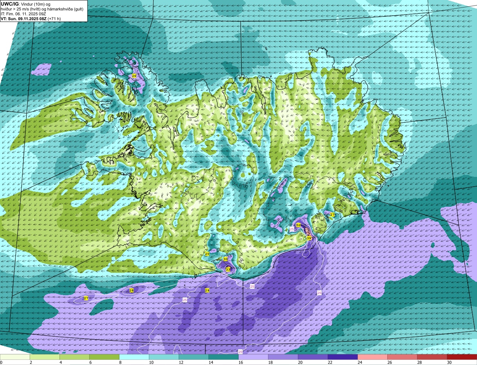Click the "UWC/IG" title in the info box

[10, 4]
